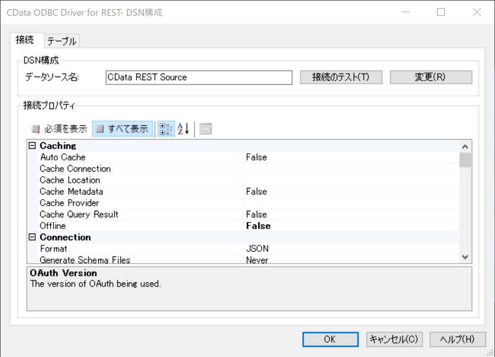
Task: Click the property pages icon
Action: 205,129
